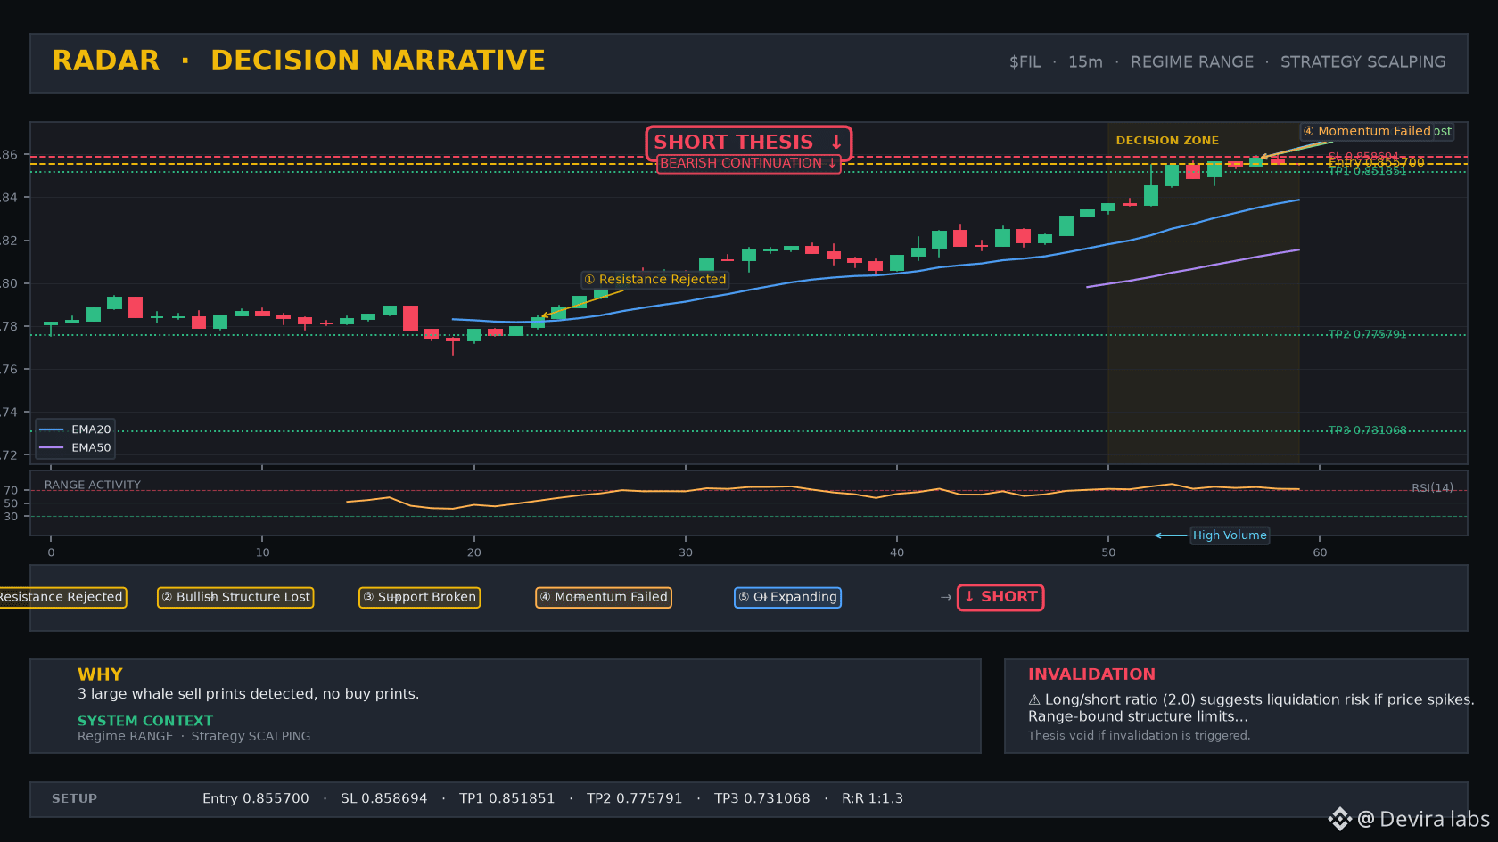The width and height of the screenshot is (1498, 842).
Task: Click the 15m timeframe in header
Action: pos(1085,62)
